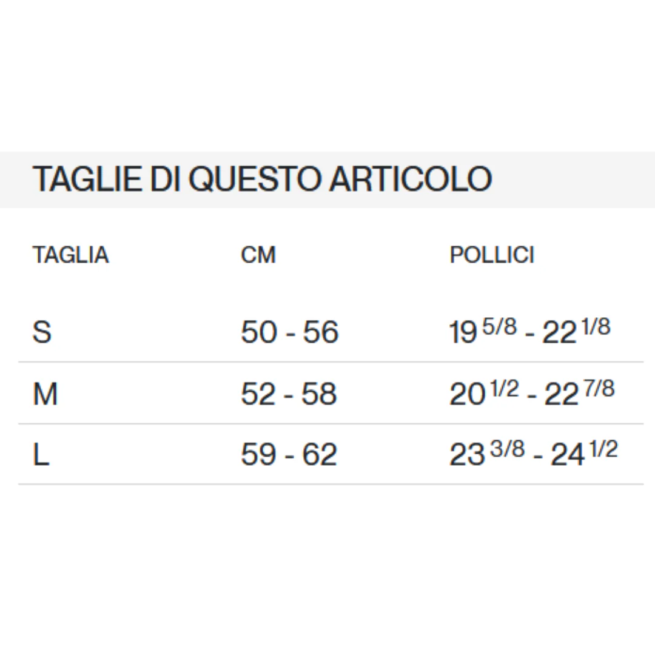Click the 19 5/8 - 22 1/8 inches value

click(x=529, y=331)
